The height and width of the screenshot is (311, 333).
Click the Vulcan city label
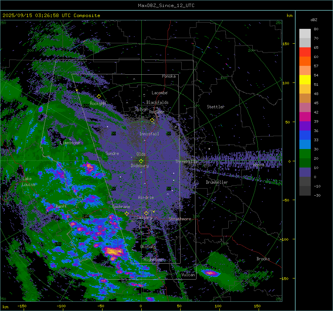[x=188, y=275]
